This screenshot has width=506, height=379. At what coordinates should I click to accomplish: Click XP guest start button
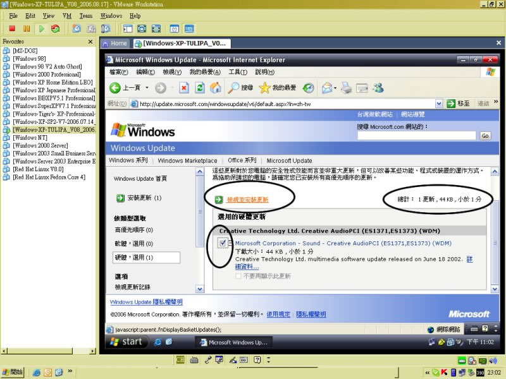[x=126, y=342]
